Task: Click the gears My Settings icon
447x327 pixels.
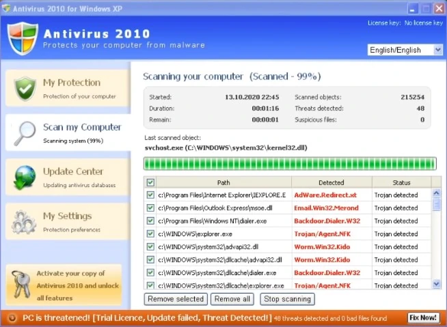Action: pyautogui.click(x=24, y=222)
